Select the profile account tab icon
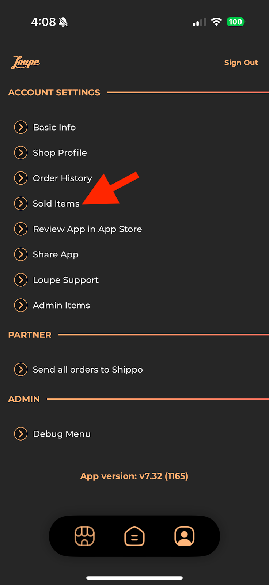This screenshot has height=585, width=269. point(185,536)
